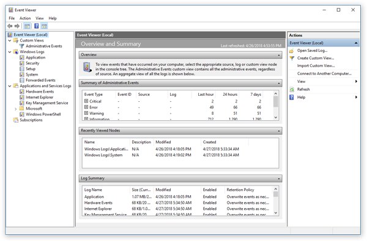Click the Event ID column header
Image resolution: width=367 pixels, height=241 pixels.
(x=125, y=95)
